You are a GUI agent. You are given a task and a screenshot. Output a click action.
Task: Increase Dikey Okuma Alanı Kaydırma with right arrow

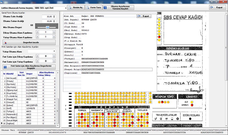click(x=54, y=32)
